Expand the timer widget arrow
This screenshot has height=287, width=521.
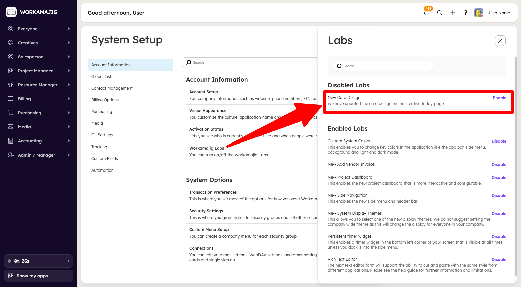pos(69,261)
